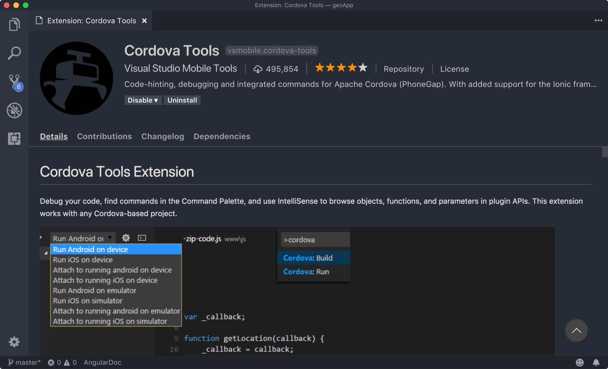The image size is (608, 369).
Task: Open the Manage gear at bottom left
Action: click(x=14, y=342)
